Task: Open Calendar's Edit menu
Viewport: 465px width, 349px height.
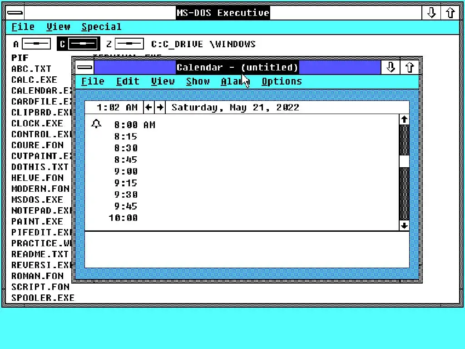Action: click(x=128, y=81)
